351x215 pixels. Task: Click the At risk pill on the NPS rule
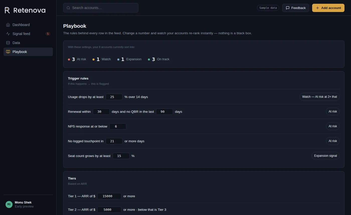[x=333, y=126]
